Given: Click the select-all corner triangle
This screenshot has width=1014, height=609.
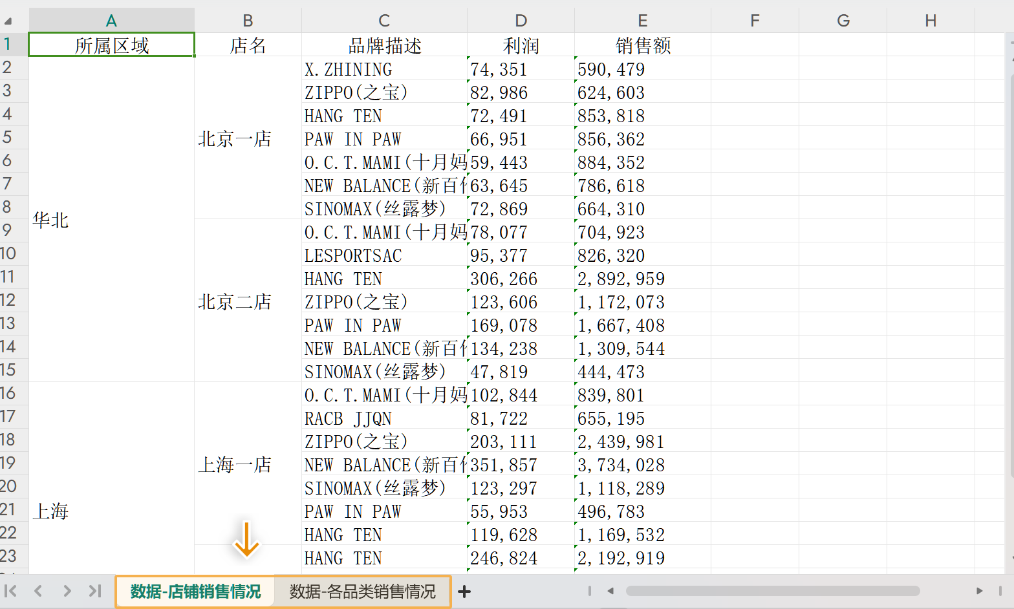Looking at the screenshot, I should coord(8,21).
